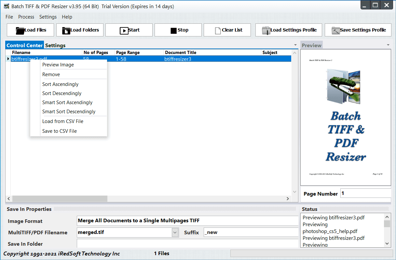Click the Document Title column header
Viewport: 396px width, 260px height.
(x=212, y=52)
